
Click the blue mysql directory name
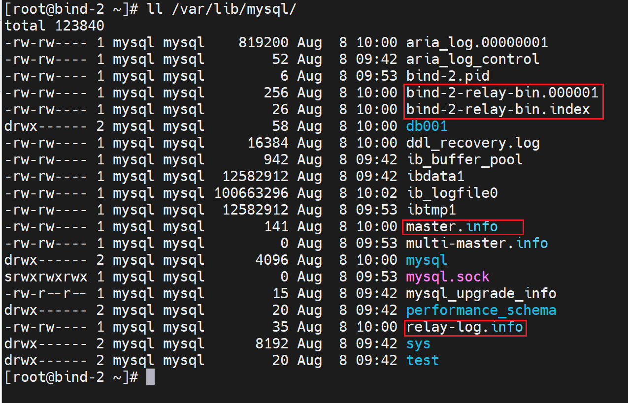pyautogui.click(x=427, y=260)
